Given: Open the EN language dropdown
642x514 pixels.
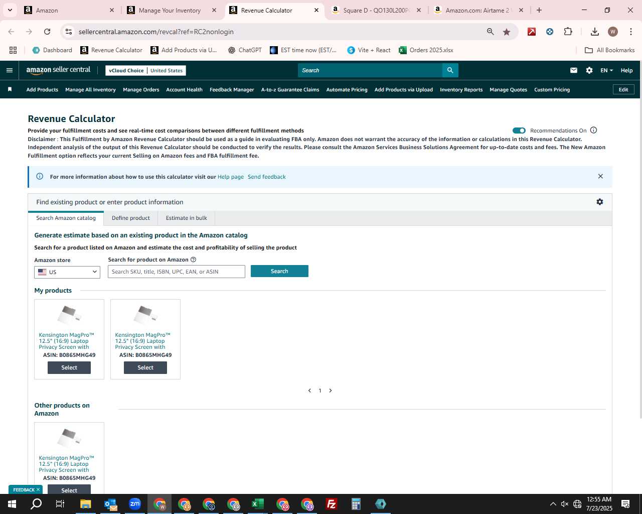Looking at the screenshot, I should [606, 70].
